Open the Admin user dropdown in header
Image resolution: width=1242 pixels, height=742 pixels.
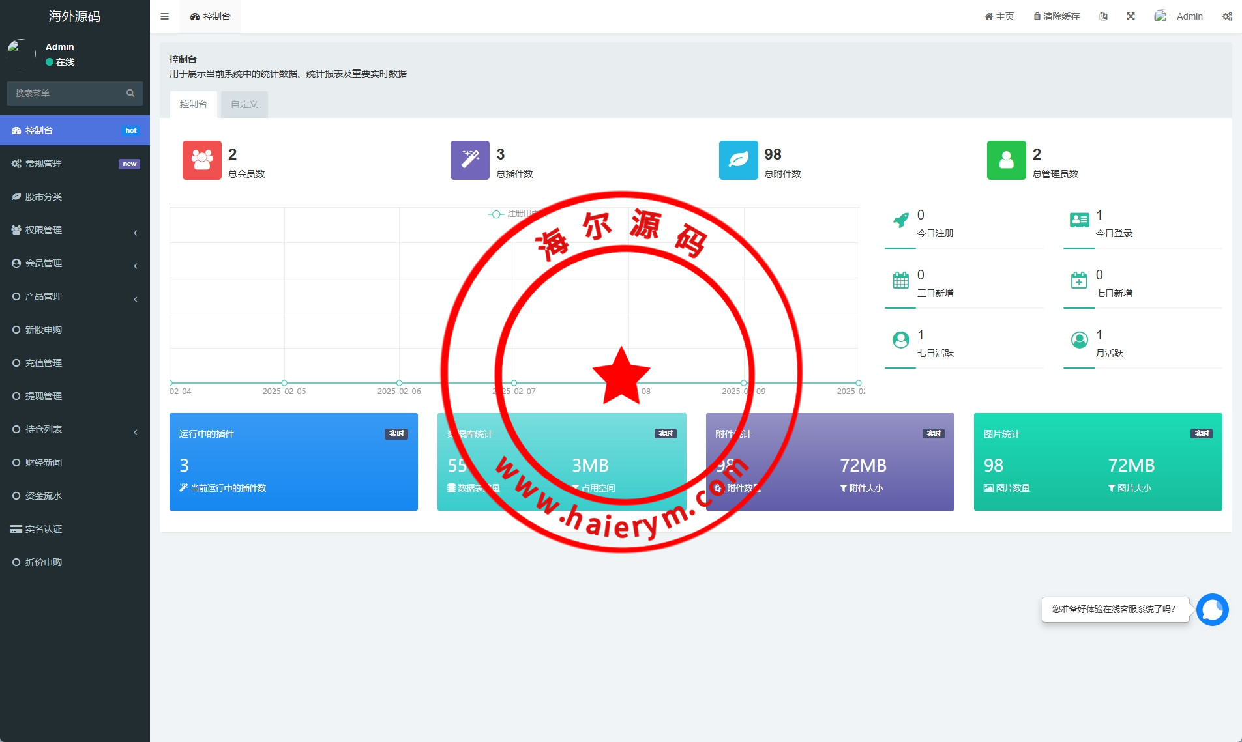(1179, 16)
